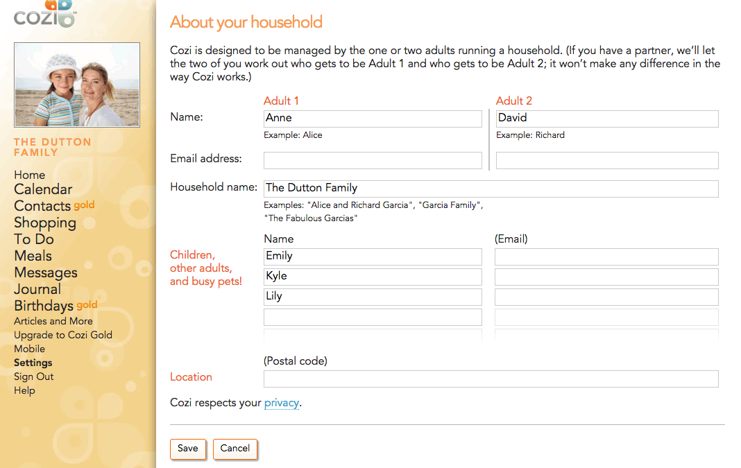Select Settings in sidebar
The height and width of the screenshot is (468, 741).
pos(33,363)
